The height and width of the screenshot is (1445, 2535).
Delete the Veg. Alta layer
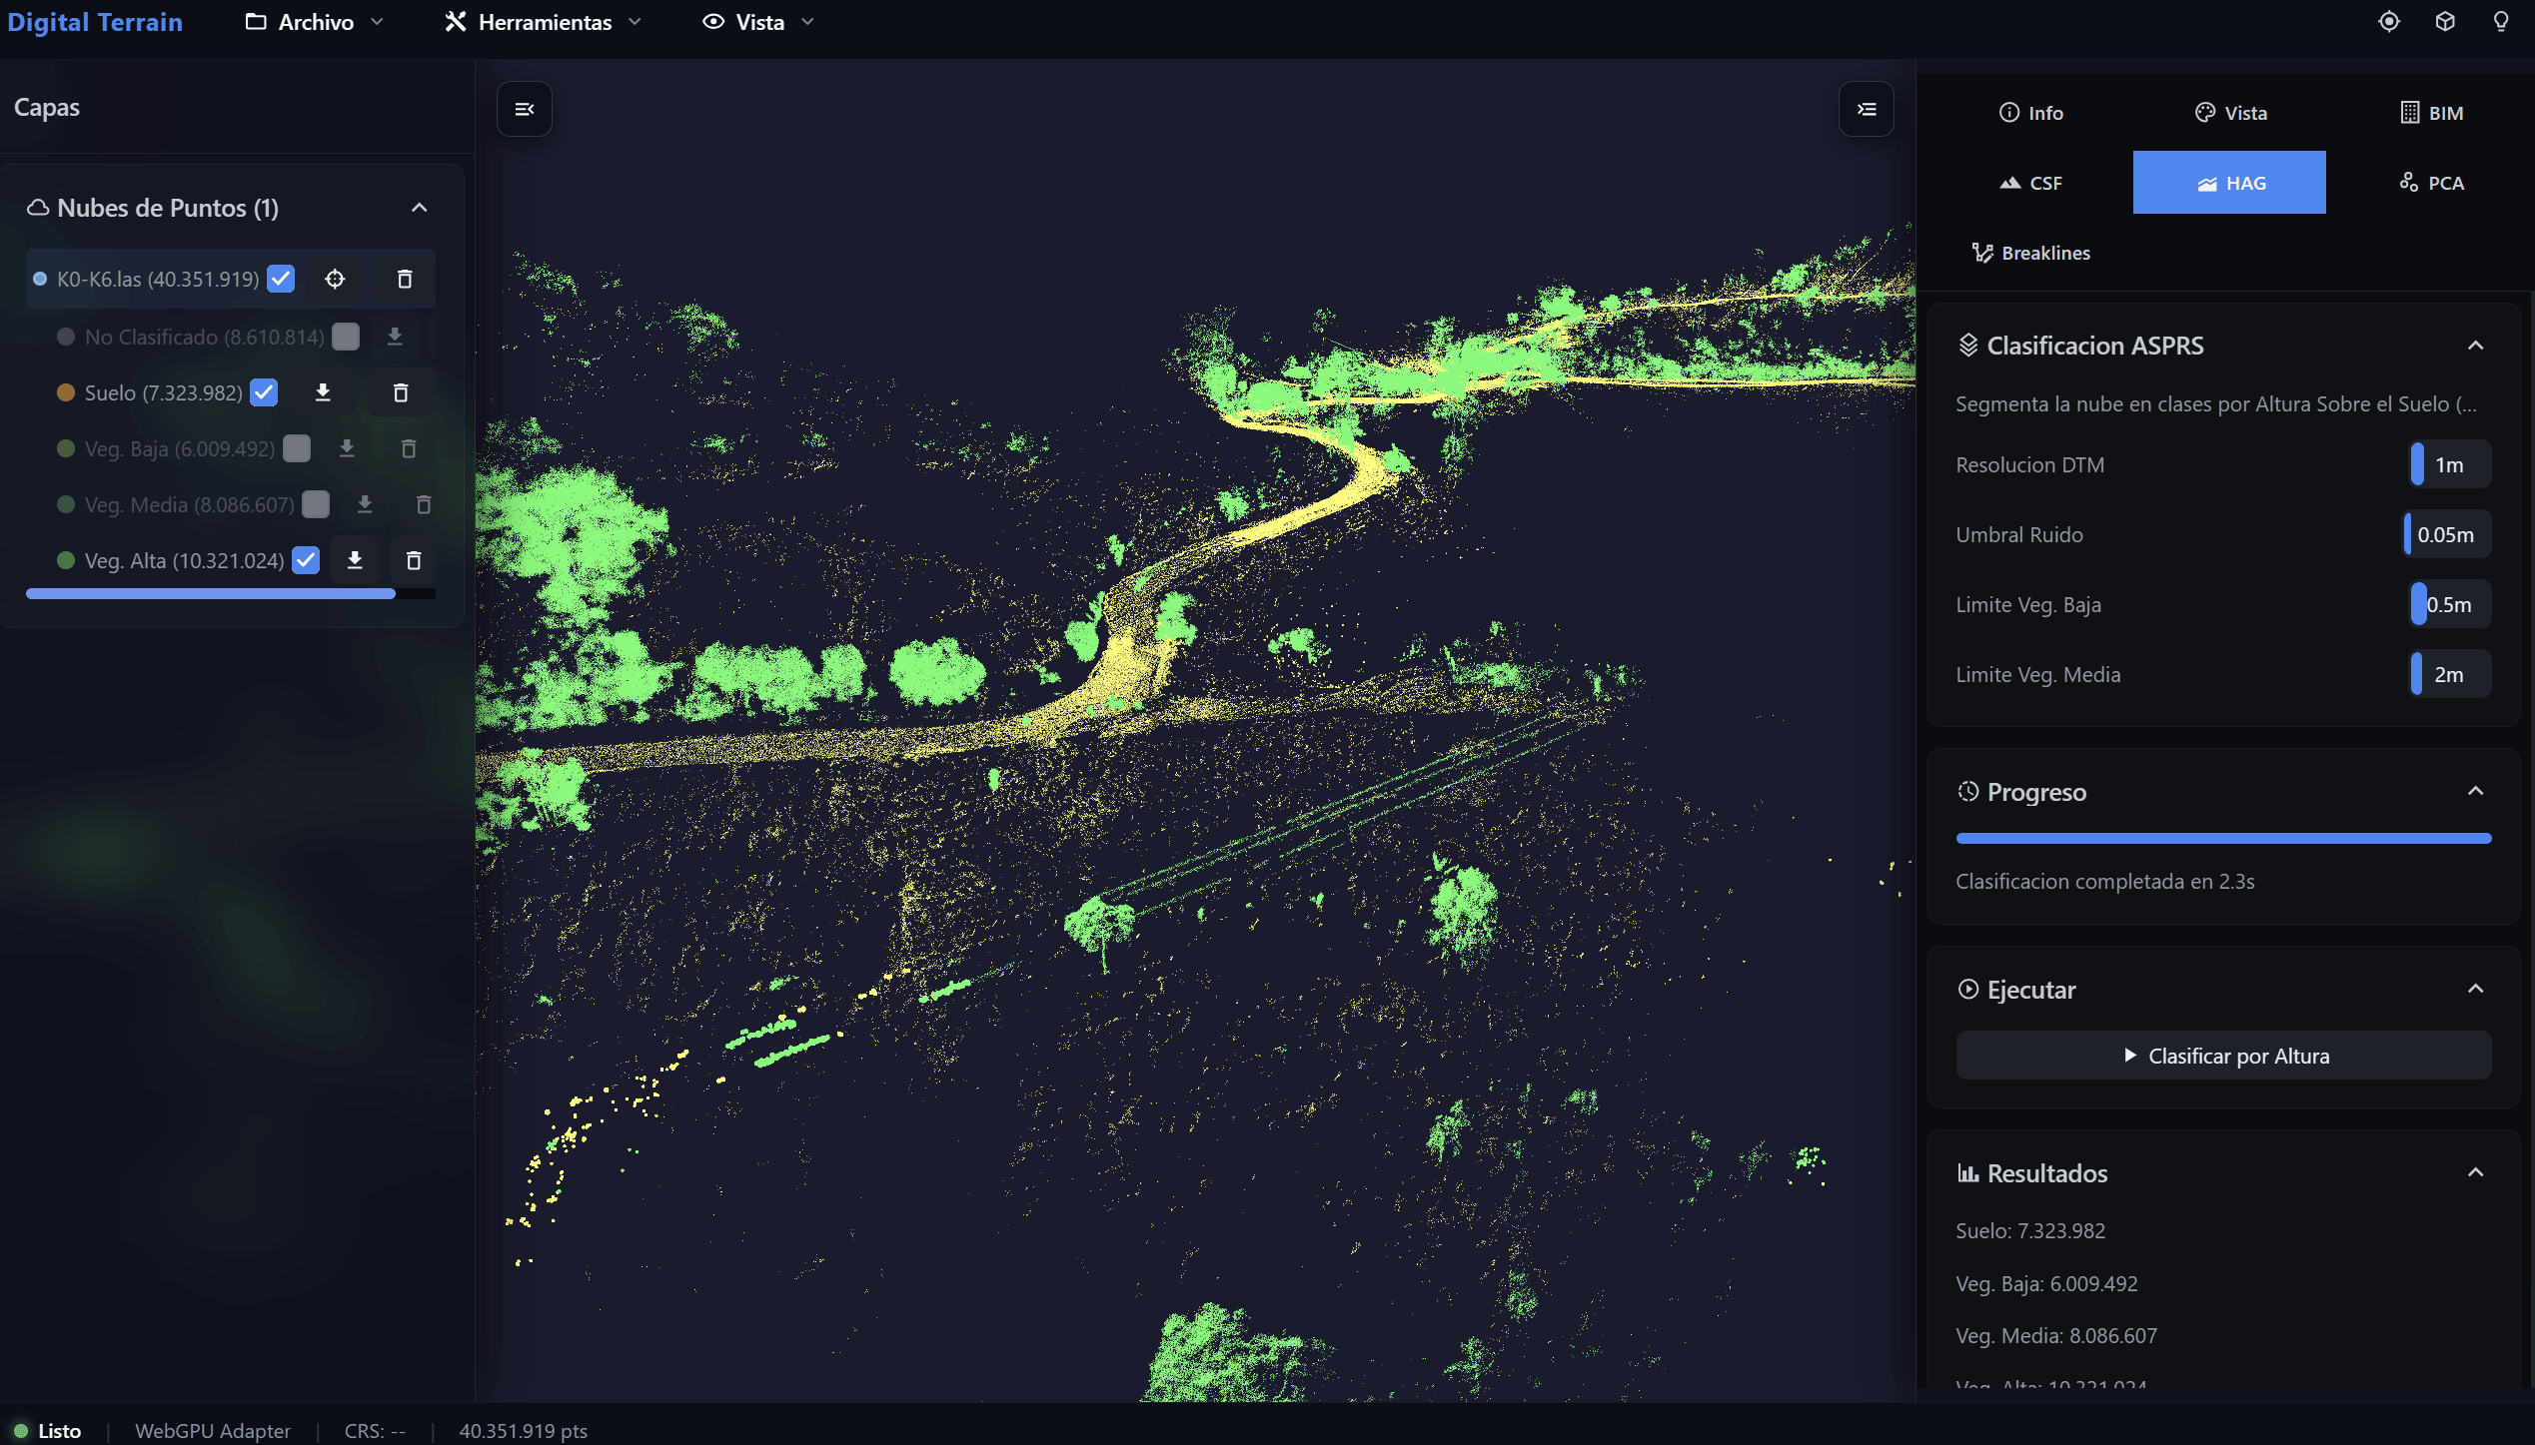[414, 560]
